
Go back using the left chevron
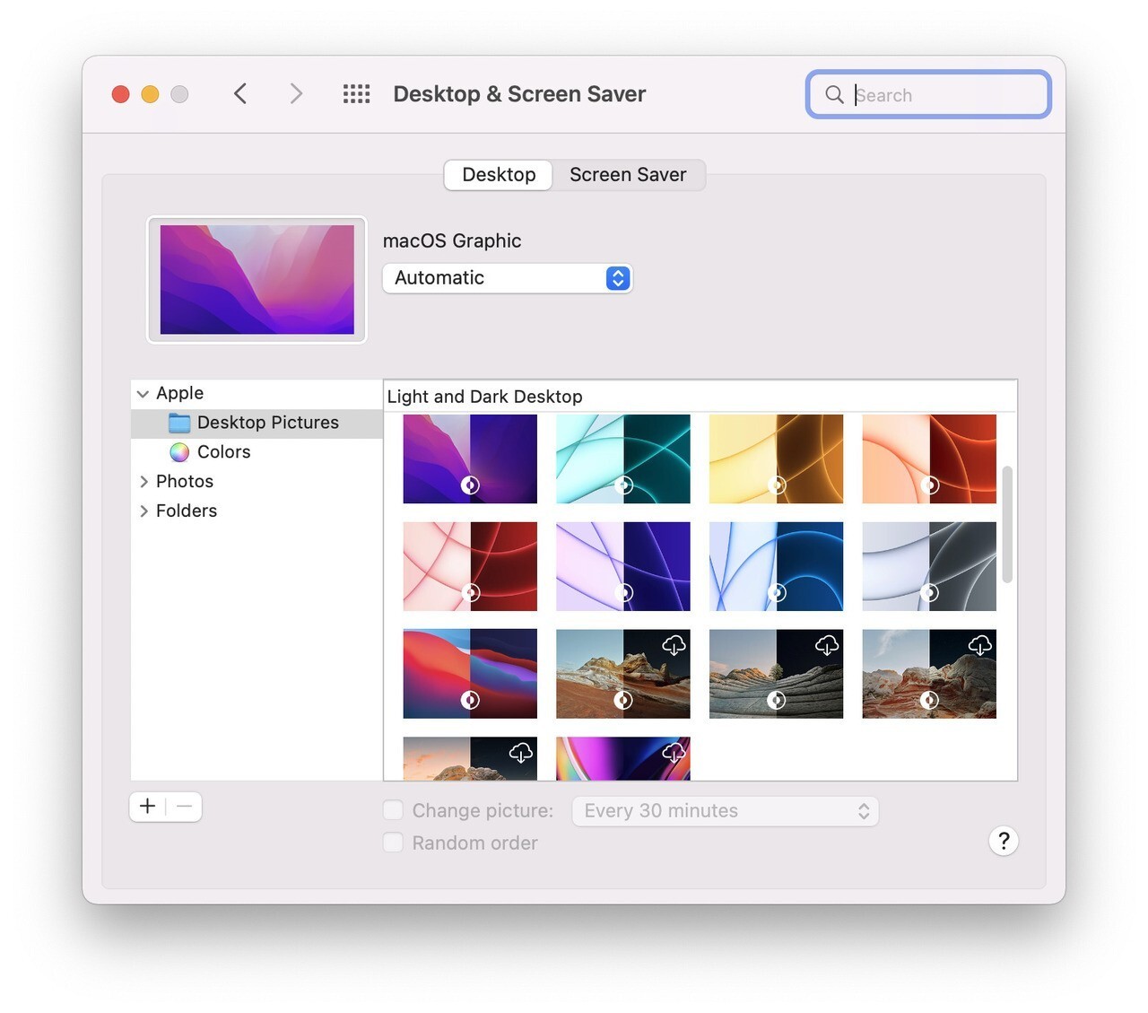pyautogui.click(x=240, y=94)
